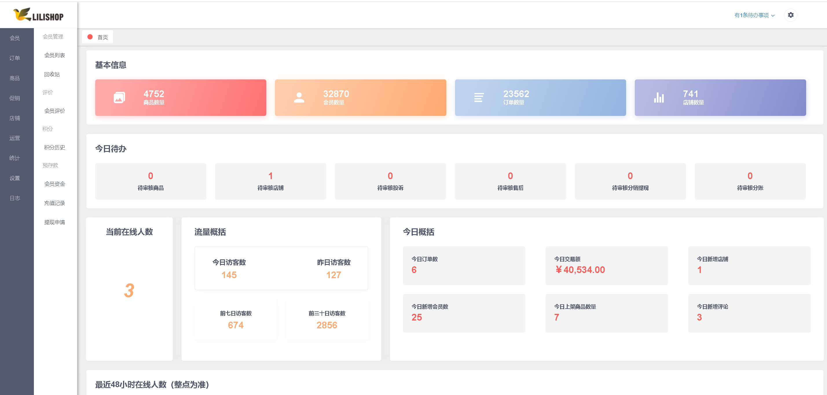Click the 今日订单数 card
The height and width of the screenshot is (395, 827).
[x=464, y=265]
